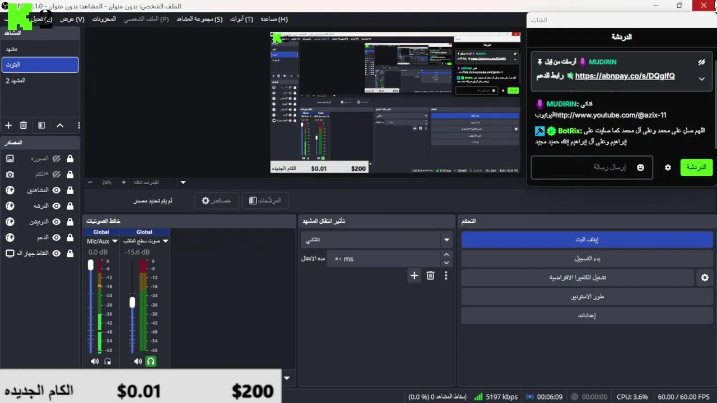Hide the التقاط جهاز display capture source
The width and height of the screenshot is (717, 403).
(56, 253)
